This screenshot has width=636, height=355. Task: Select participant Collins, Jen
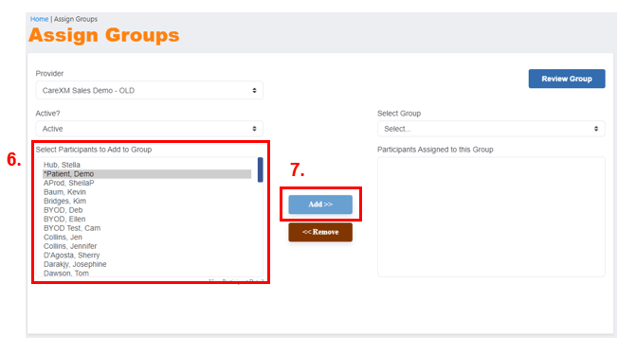(x=147, y=237)
